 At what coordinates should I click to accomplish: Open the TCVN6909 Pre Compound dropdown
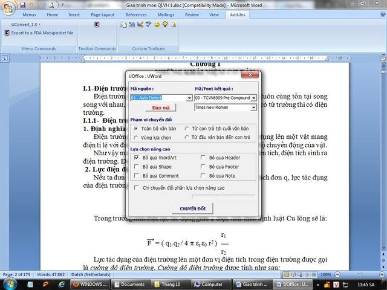pyautogui.click(x=253, y=98)
